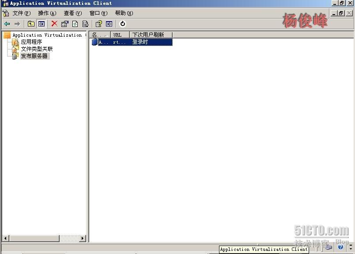Click the blue help icon in tray
Viewport: 355px width, 254px height.
click(340, 247)
